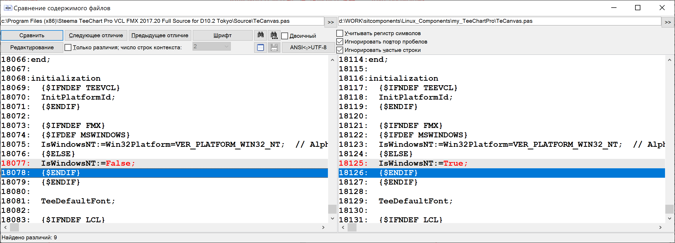The width and height of the screenshot is (675, 243).
Task: Click left line 18076 {$ELSE}
Action: tap(164, 154)
